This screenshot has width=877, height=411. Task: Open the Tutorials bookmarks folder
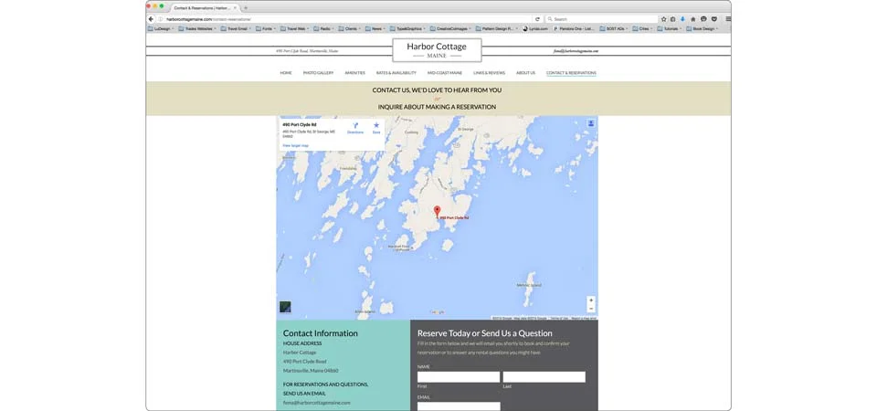click(670, 28)
